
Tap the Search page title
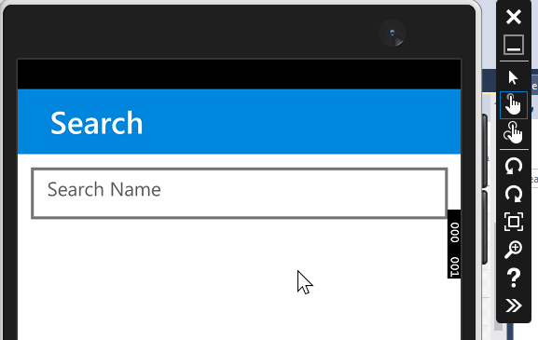click(x=96, y=123)
